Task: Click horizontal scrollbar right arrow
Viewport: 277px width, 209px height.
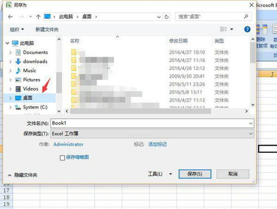Action: point(246,111)
